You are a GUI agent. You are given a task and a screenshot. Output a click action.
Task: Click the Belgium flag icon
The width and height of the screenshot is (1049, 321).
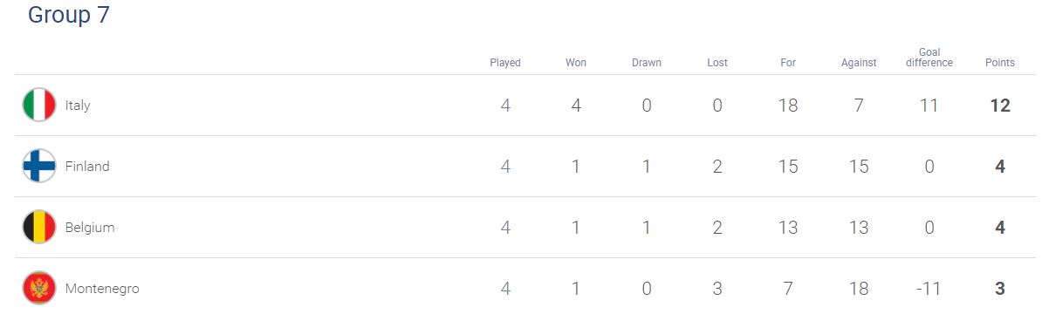39,228
